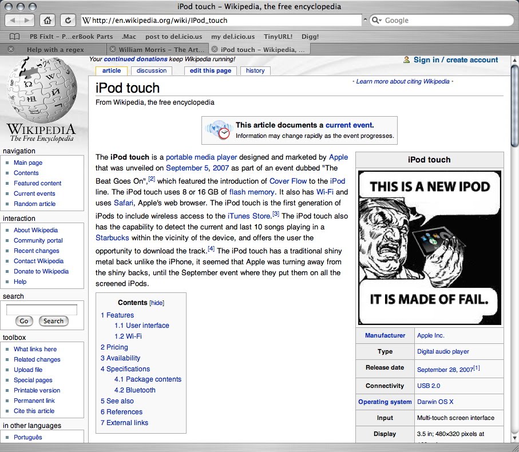Open 'Cite this article' link
Viewport: 519px width, 452px height.
[34, 411]
